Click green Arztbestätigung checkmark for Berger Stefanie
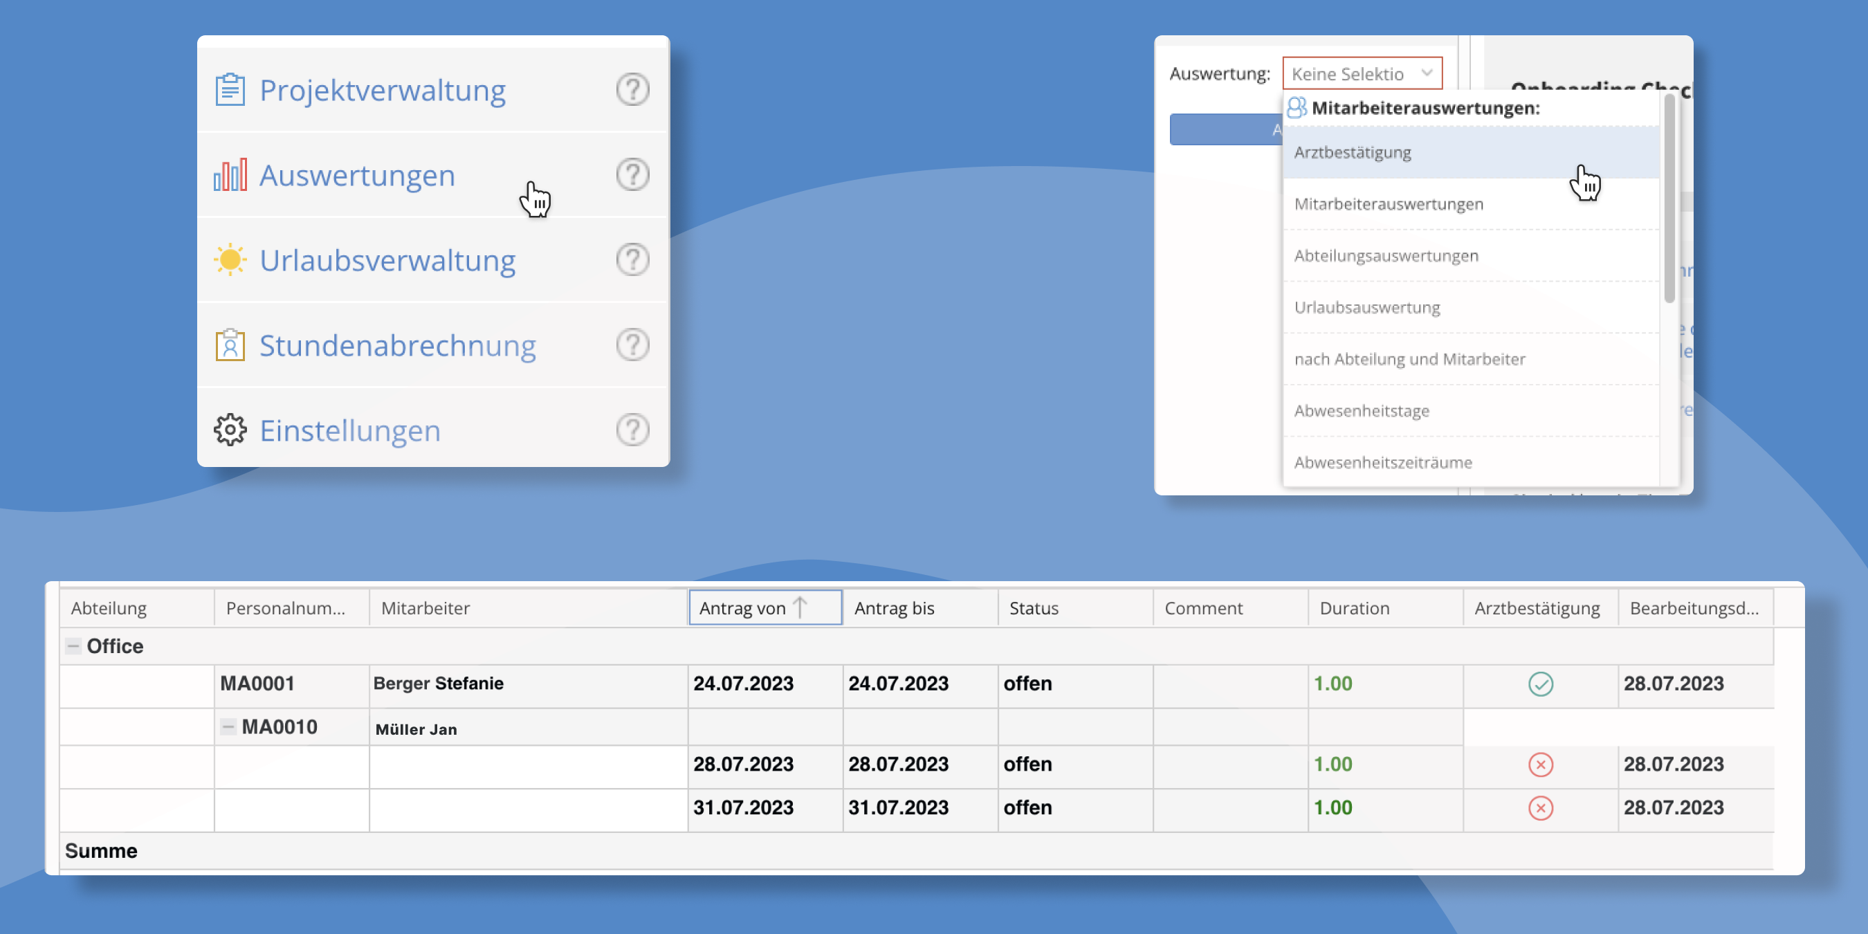 [1540, 684]
